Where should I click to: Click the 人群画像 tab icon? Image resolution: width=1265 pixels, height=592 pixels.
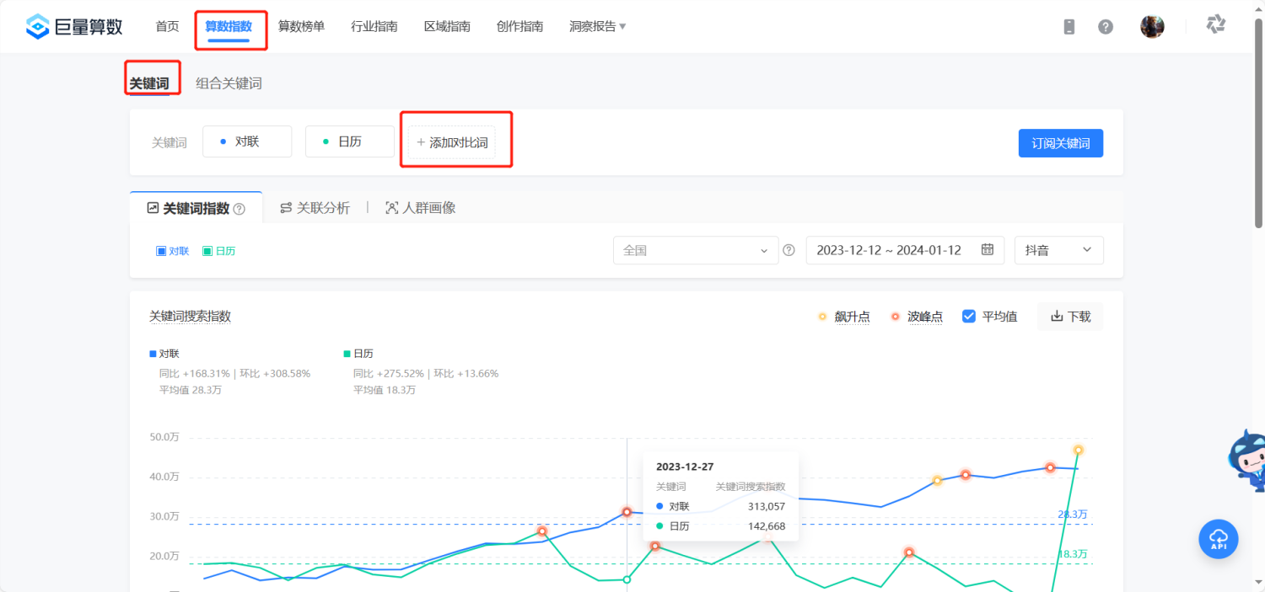tap(391, 208)
